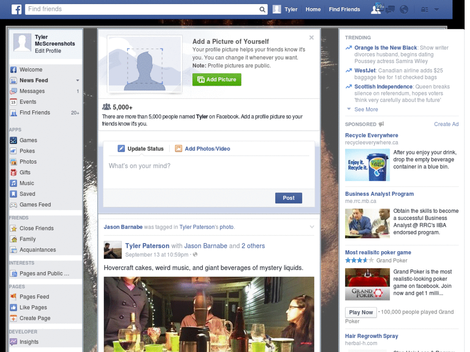Open Scottish Independence trending link
The width and height of the screenshot is (470, 352).
tap(383, 87)
